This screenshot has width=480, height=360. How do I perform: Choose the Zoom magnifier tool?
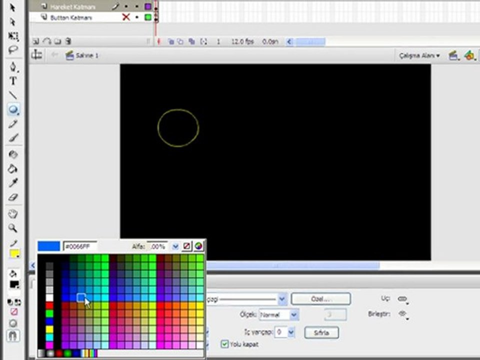[13, 228]
